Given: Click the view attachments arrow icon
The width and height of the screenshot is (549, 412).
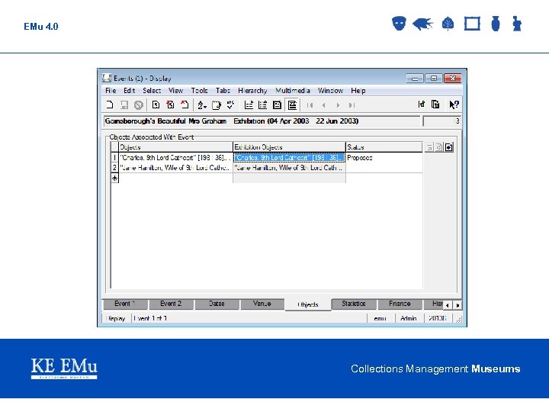Looking at the screenshot, I should point(449,147).
